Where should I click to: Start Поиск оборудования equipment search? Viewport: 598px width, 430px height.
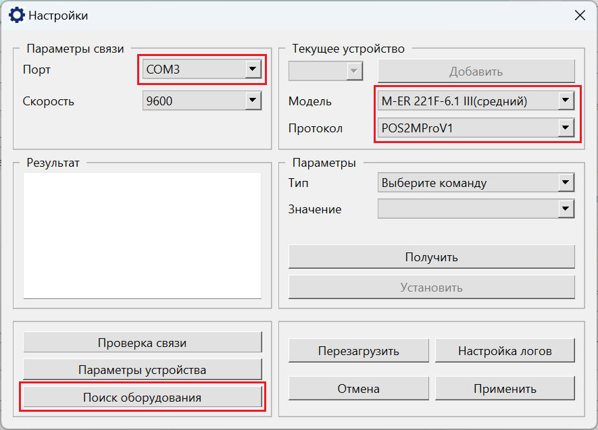[x=142, y=397]
